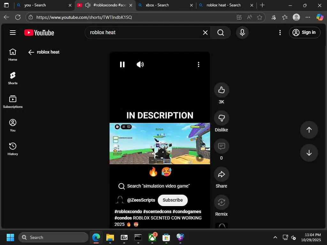Open the #scentedcons hashtag
This screenshot has height=245, width=327.
[157, 212]
